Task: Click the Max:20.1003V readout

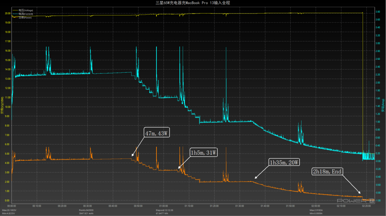Action: point(9,210)
